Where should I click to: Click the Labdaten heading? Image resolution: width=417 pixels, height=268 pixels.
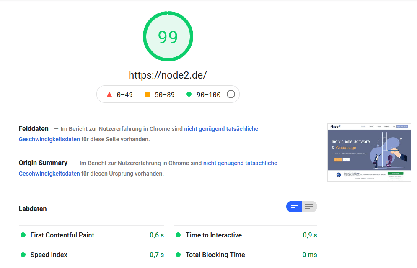(x=33, y=209)
